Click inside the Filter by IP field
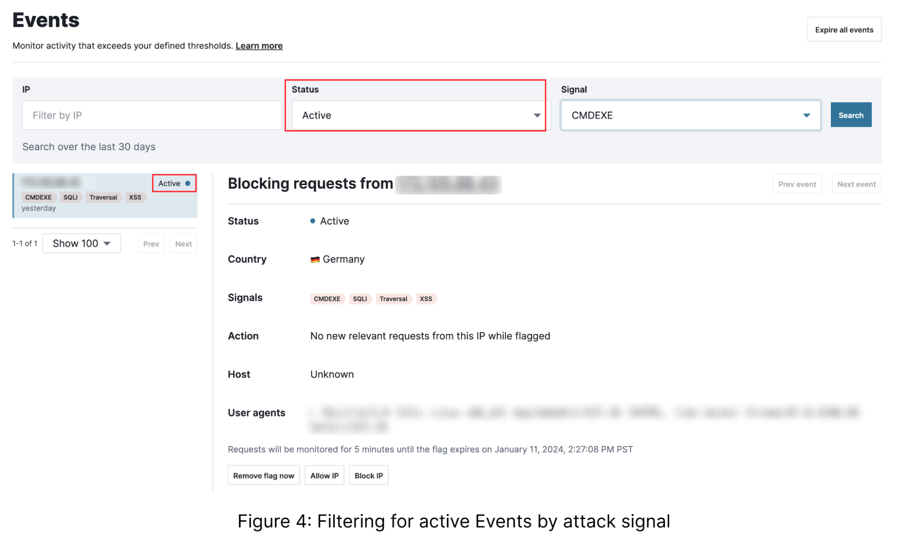The height and width of the screenshot is (544, 908). click(152, 115)
